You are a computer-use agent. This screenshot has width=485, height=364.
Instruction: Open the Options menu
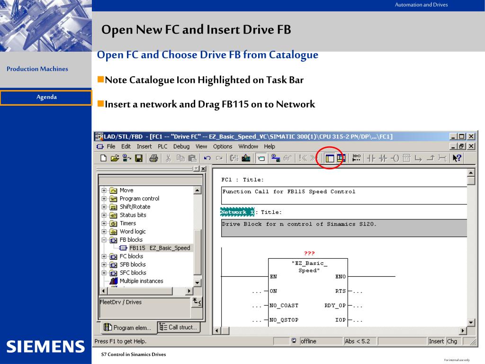click(x=223, y=146)
